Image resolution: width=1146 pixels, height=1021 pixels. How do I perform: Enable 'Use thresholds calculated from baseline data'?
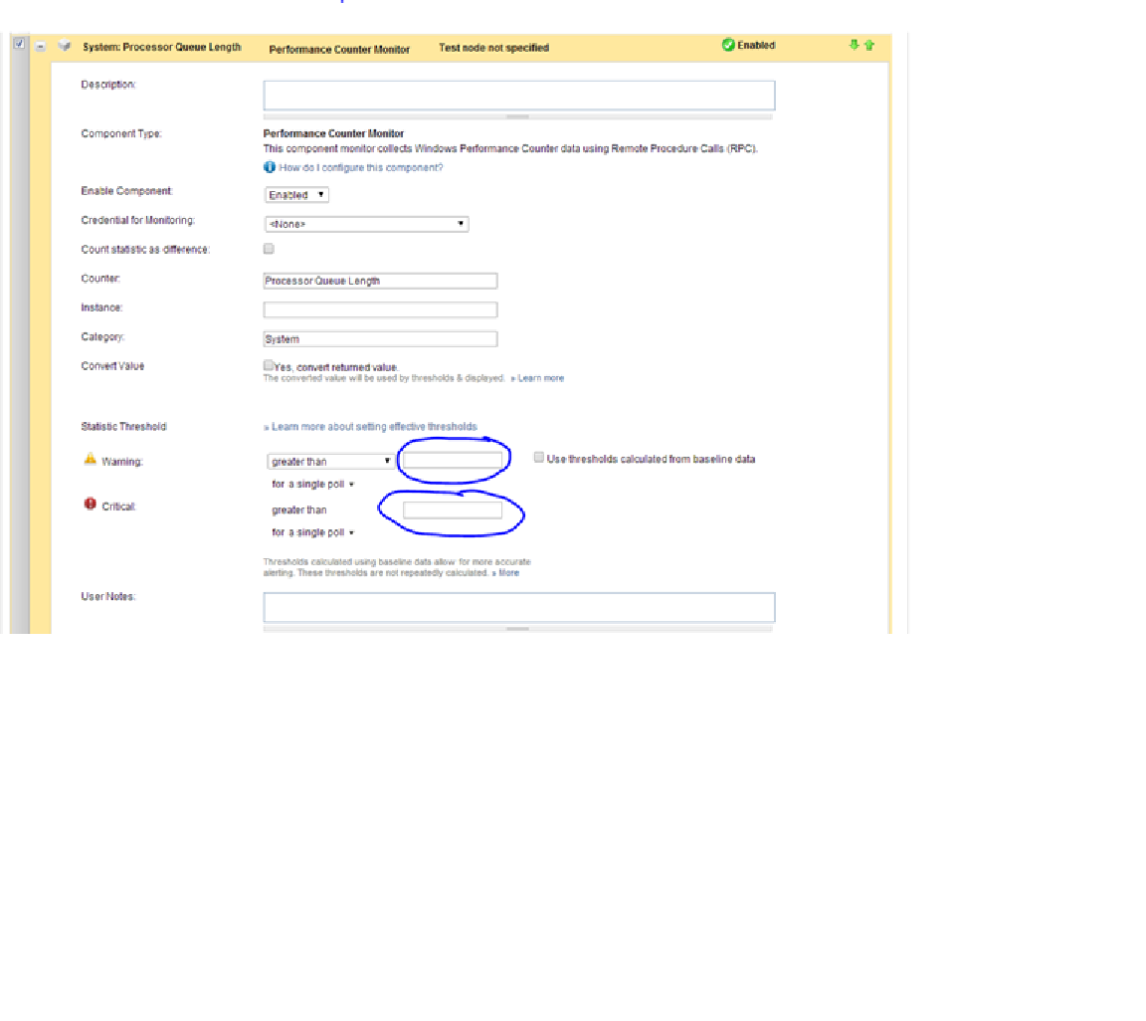click(x=538, y=458)
